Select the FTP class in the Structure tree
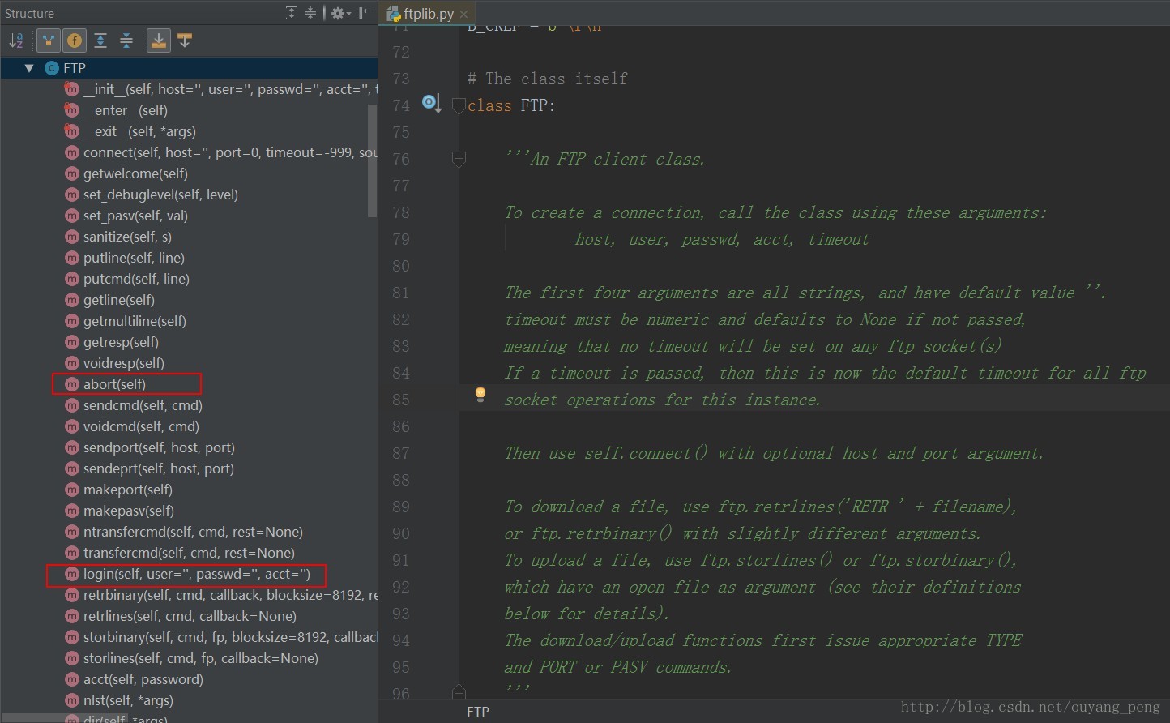Image resolution: width=1170 pixels, height=723 pixels. pos(75,68)
